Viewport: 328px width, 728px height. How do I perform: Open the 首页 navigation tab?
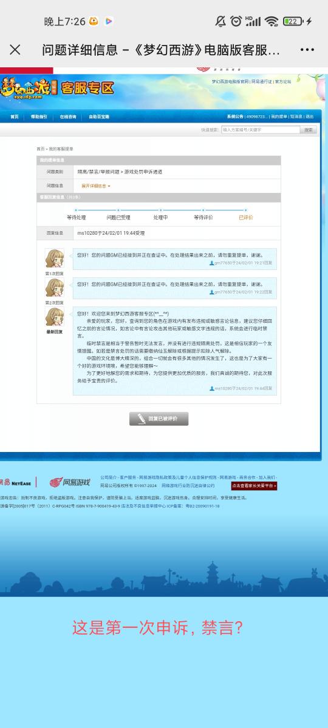tap(15, 116)
